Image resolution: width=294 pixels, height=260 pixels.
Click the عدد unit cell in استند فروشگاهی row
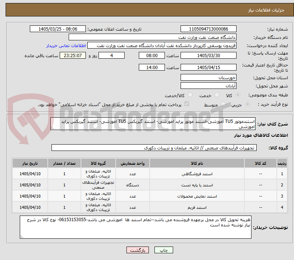coord(132,174)
